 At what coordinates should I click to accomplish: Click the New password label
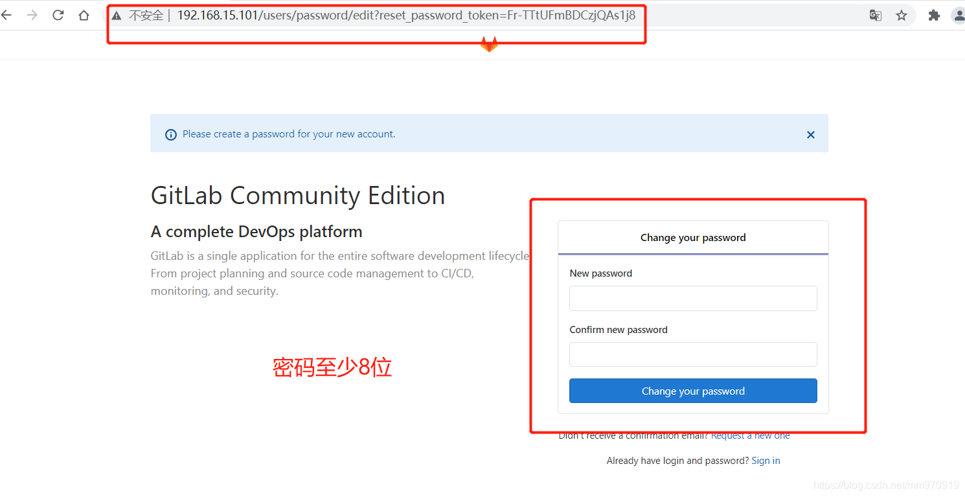601,273
